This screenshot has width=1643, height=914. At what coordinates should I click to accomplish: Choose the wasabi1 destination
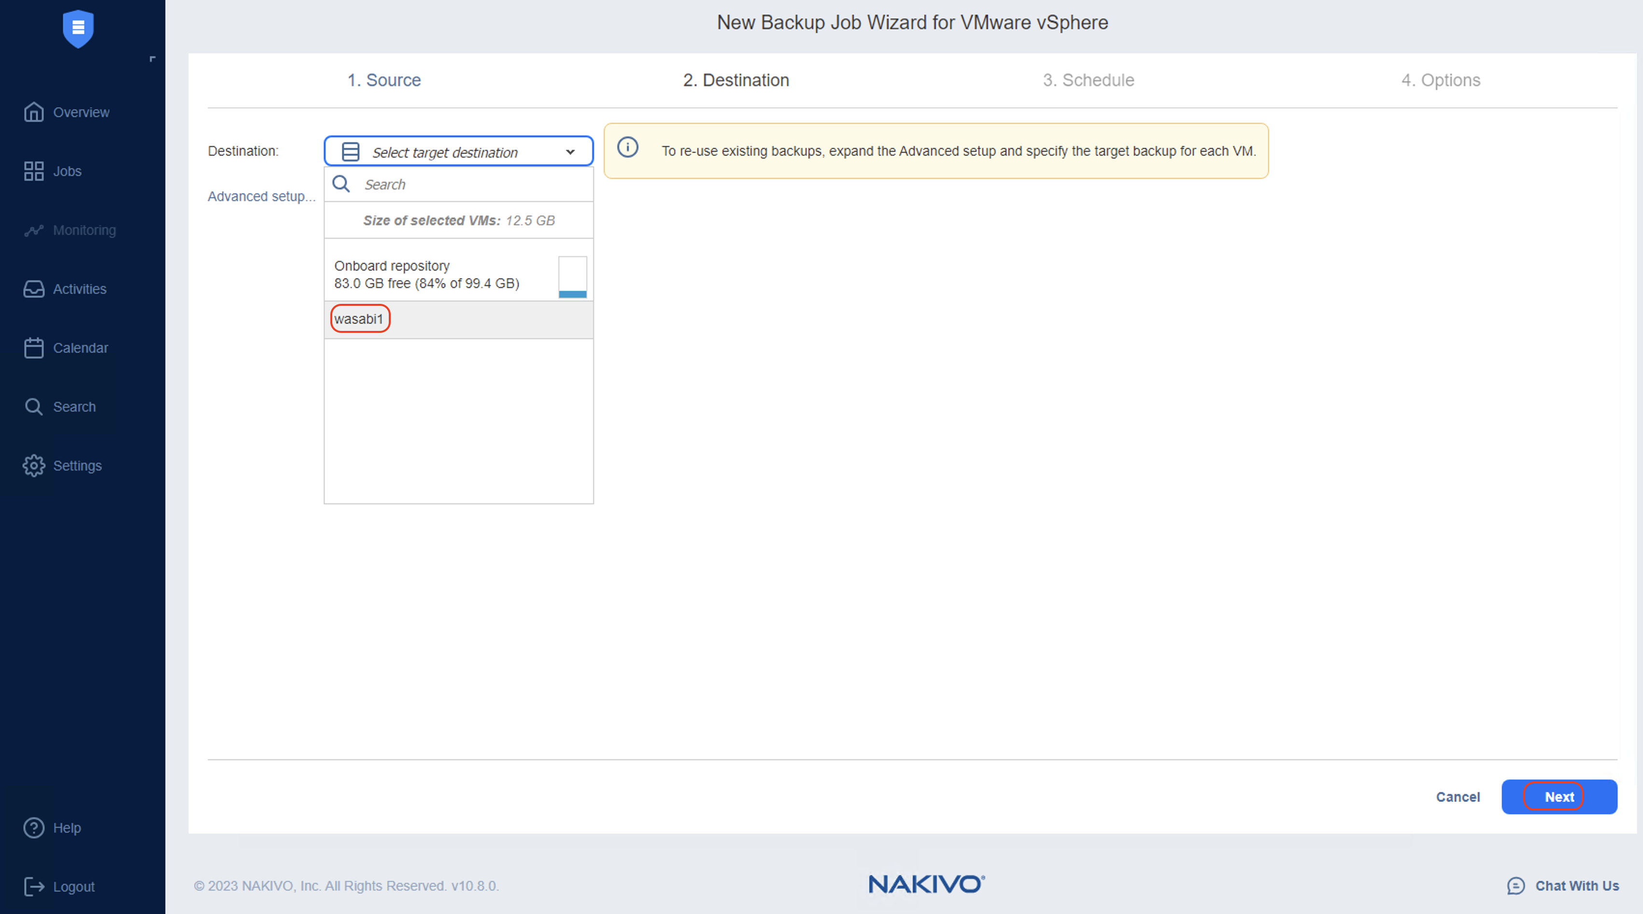(x=459, y=319)
